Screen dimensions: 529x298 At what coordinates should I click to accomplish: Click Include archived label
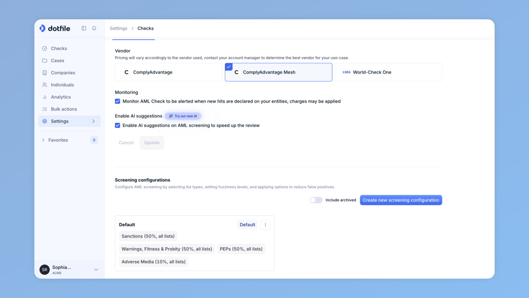341,200
